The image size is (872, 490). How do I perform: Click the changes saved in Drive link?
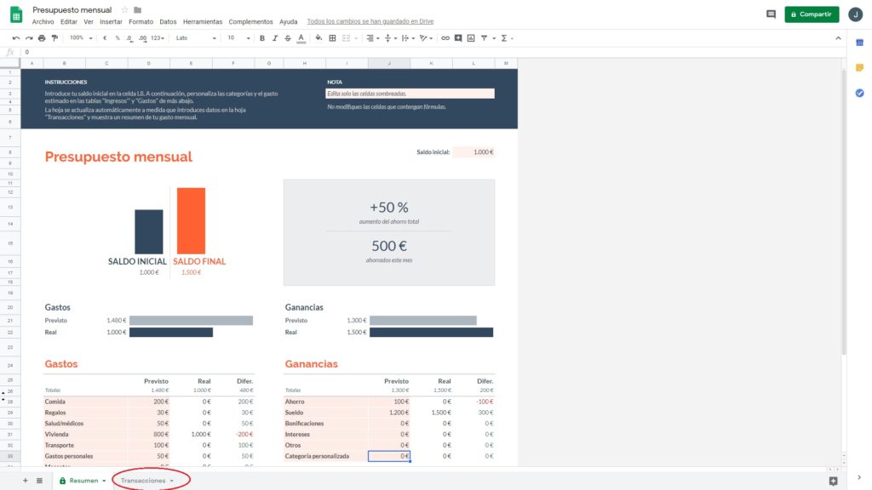[370, 21]
